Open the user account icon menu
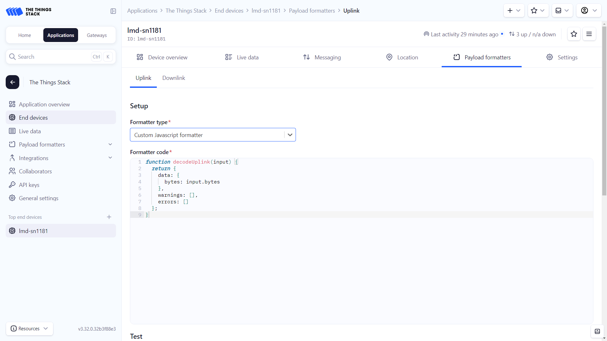 point(588,11)
